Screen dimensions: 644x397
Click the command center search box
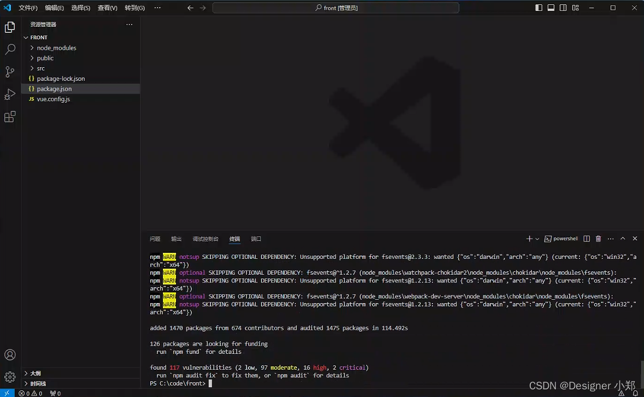[336, 8]
